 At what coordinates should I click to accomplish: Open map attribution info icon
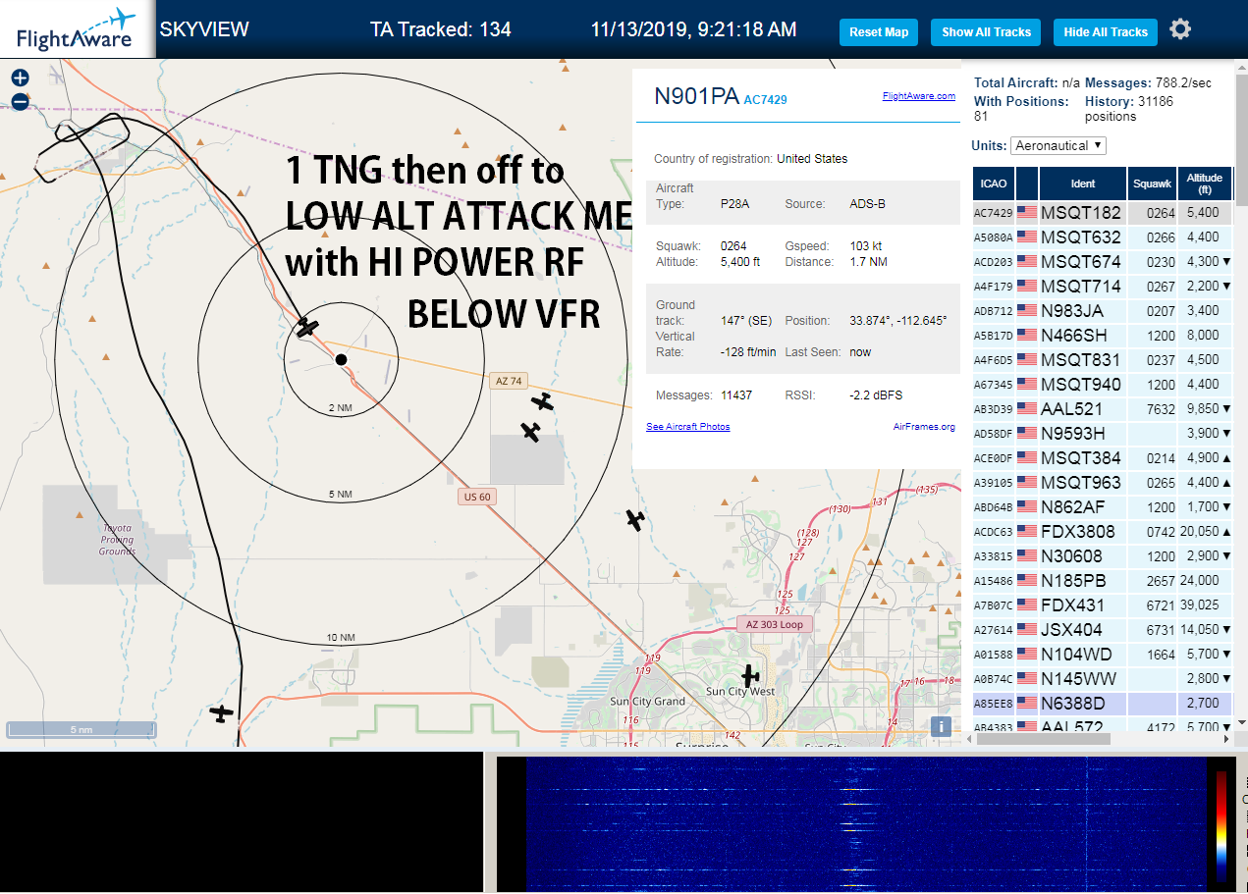click(x=941, y=726)
